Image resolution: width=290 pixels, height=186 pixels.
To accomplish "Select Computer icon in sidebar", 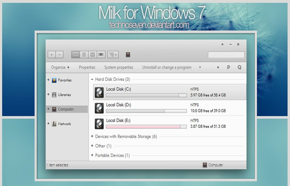I will point(54,109).
